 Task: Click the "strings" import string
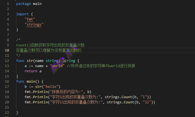(x=34, y=25)
